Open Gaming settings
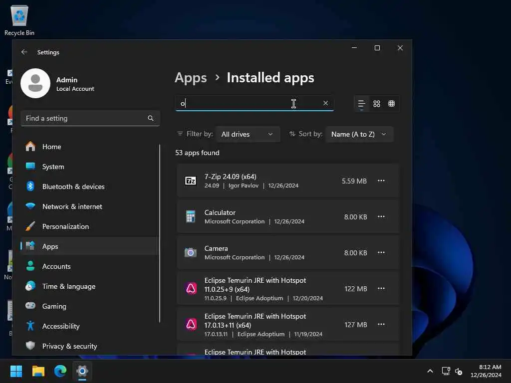 (x=90, y=306)
